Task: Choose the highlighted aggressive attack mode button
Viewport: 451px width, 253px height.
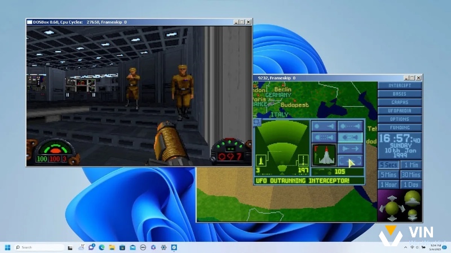Action: pyautogui.click(x=350, y=138)
